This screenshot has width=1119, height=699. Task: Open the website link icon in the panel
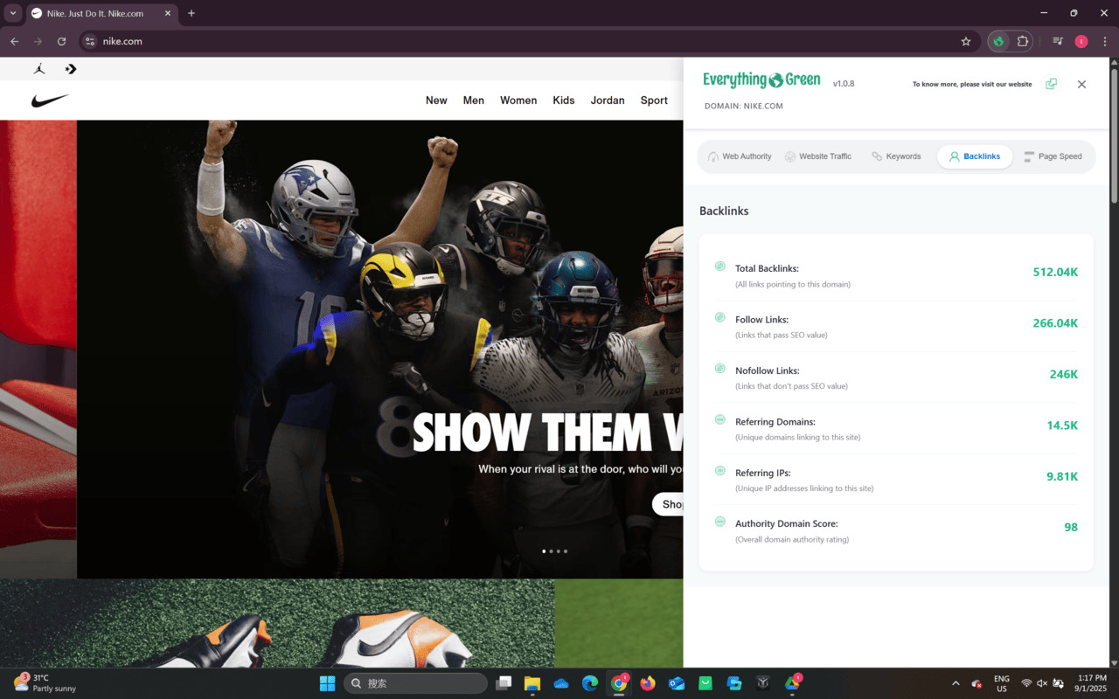pyautogui.click(x=1051, y=84)
